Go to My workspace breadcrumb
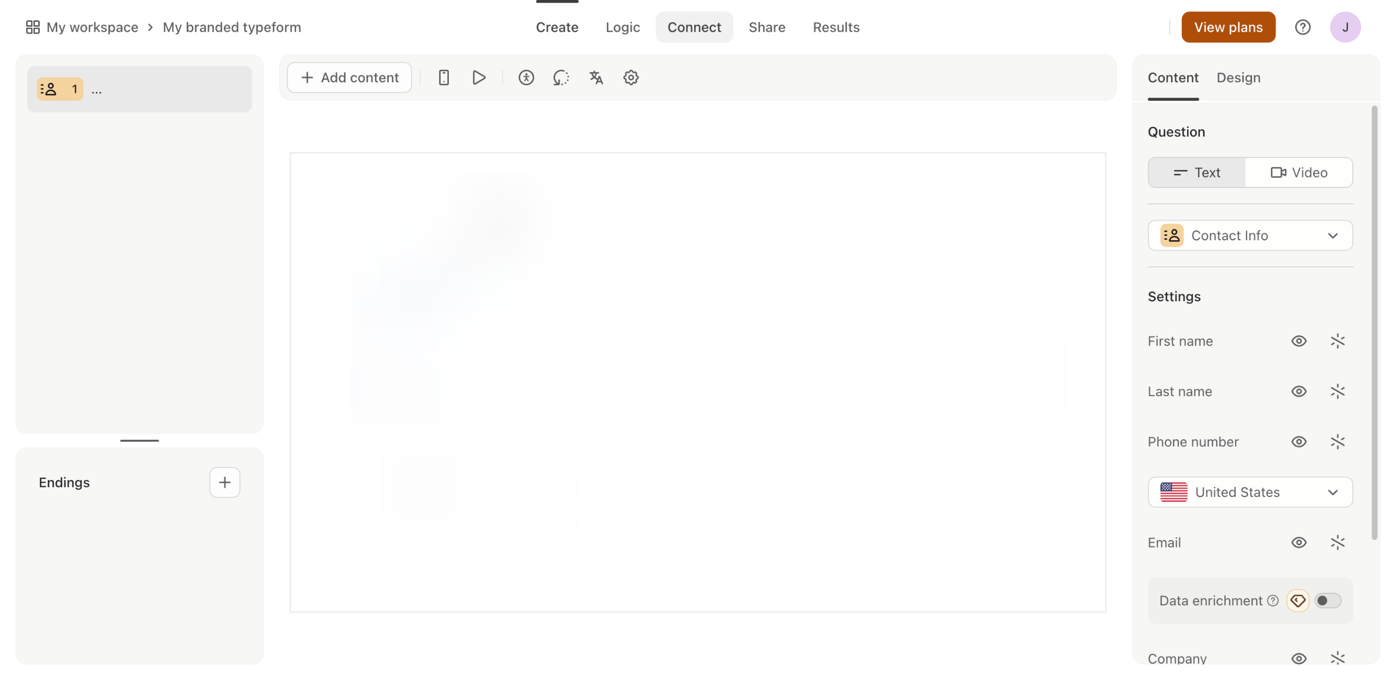The height and width of the screenshot is (680, 1396). coord(92,27)
